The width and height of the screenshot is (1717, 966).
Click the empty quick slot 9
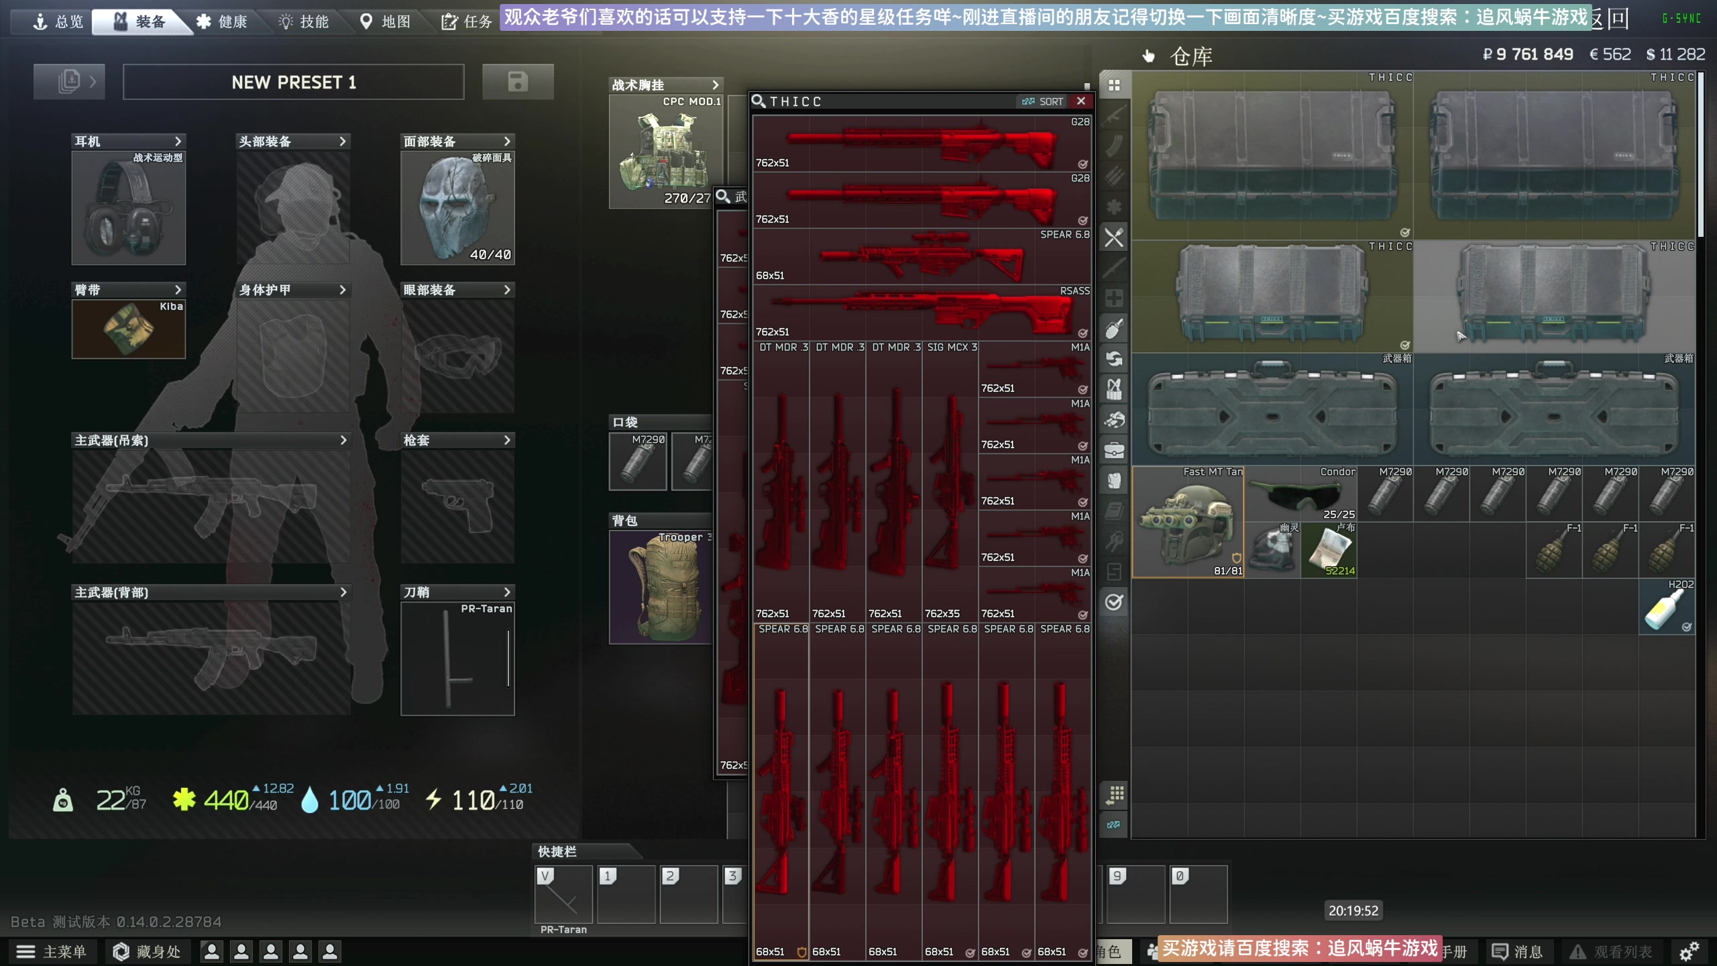(1136, 894)
